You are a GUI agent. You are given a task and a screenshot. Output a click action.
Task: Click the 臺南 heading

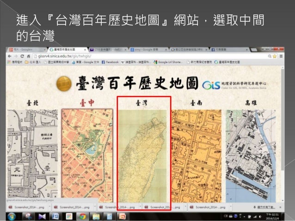tap(196, 103)
